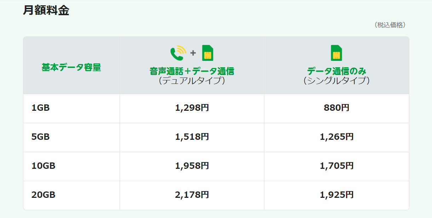Click the データ通信のみ header text
This screenshot has height=218, width=432.
coord(336,71)
